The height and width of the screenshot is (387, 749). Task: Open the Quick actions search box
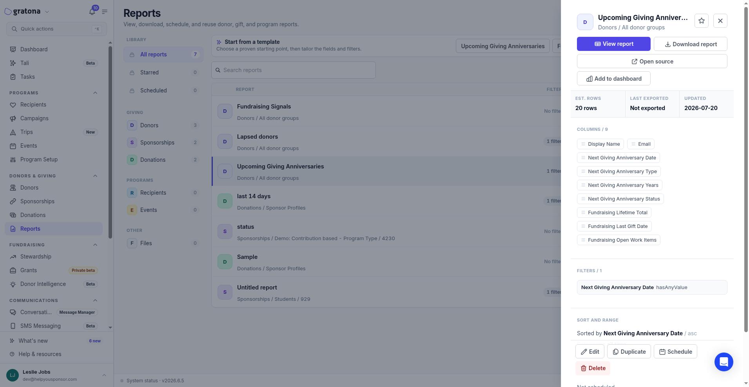pos(56,29)
